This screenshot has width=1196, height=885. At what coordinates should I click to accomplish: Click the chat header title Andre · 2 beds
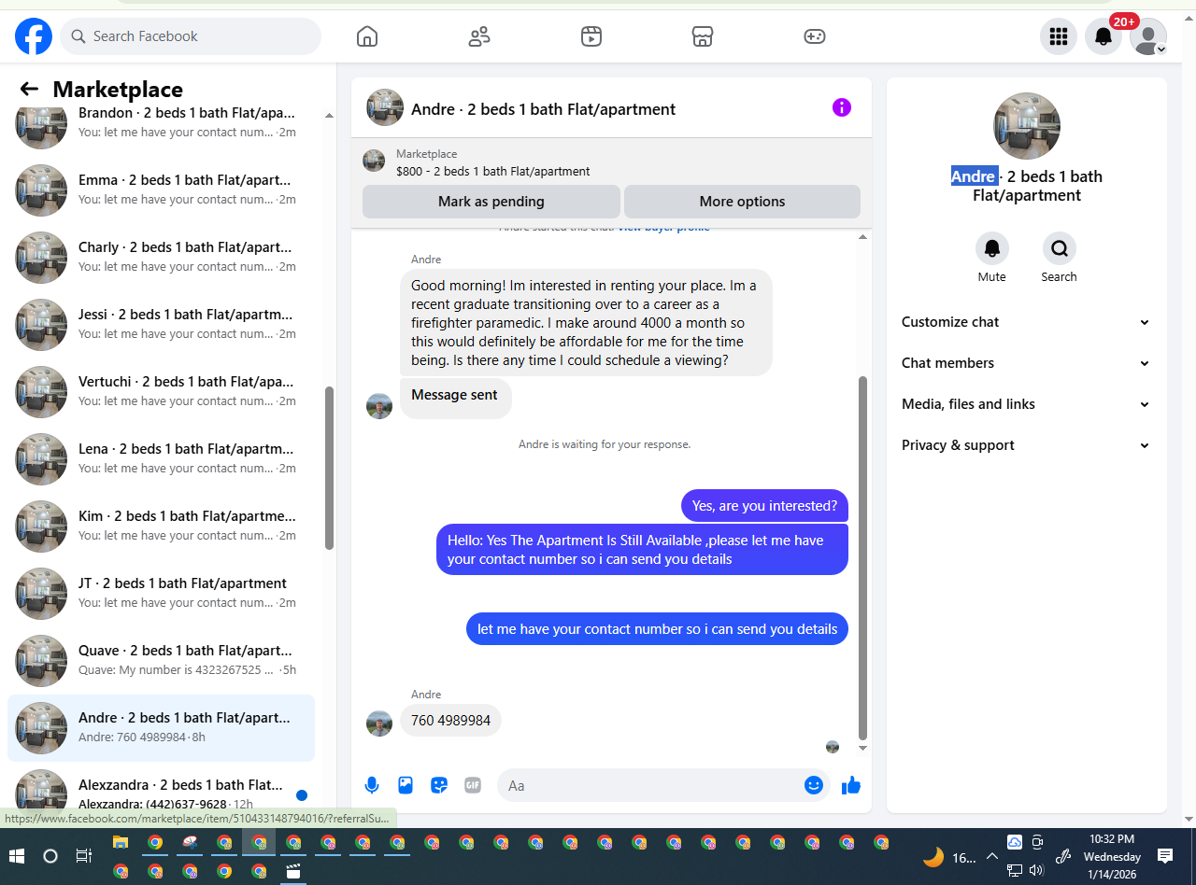tap(543, 109)
